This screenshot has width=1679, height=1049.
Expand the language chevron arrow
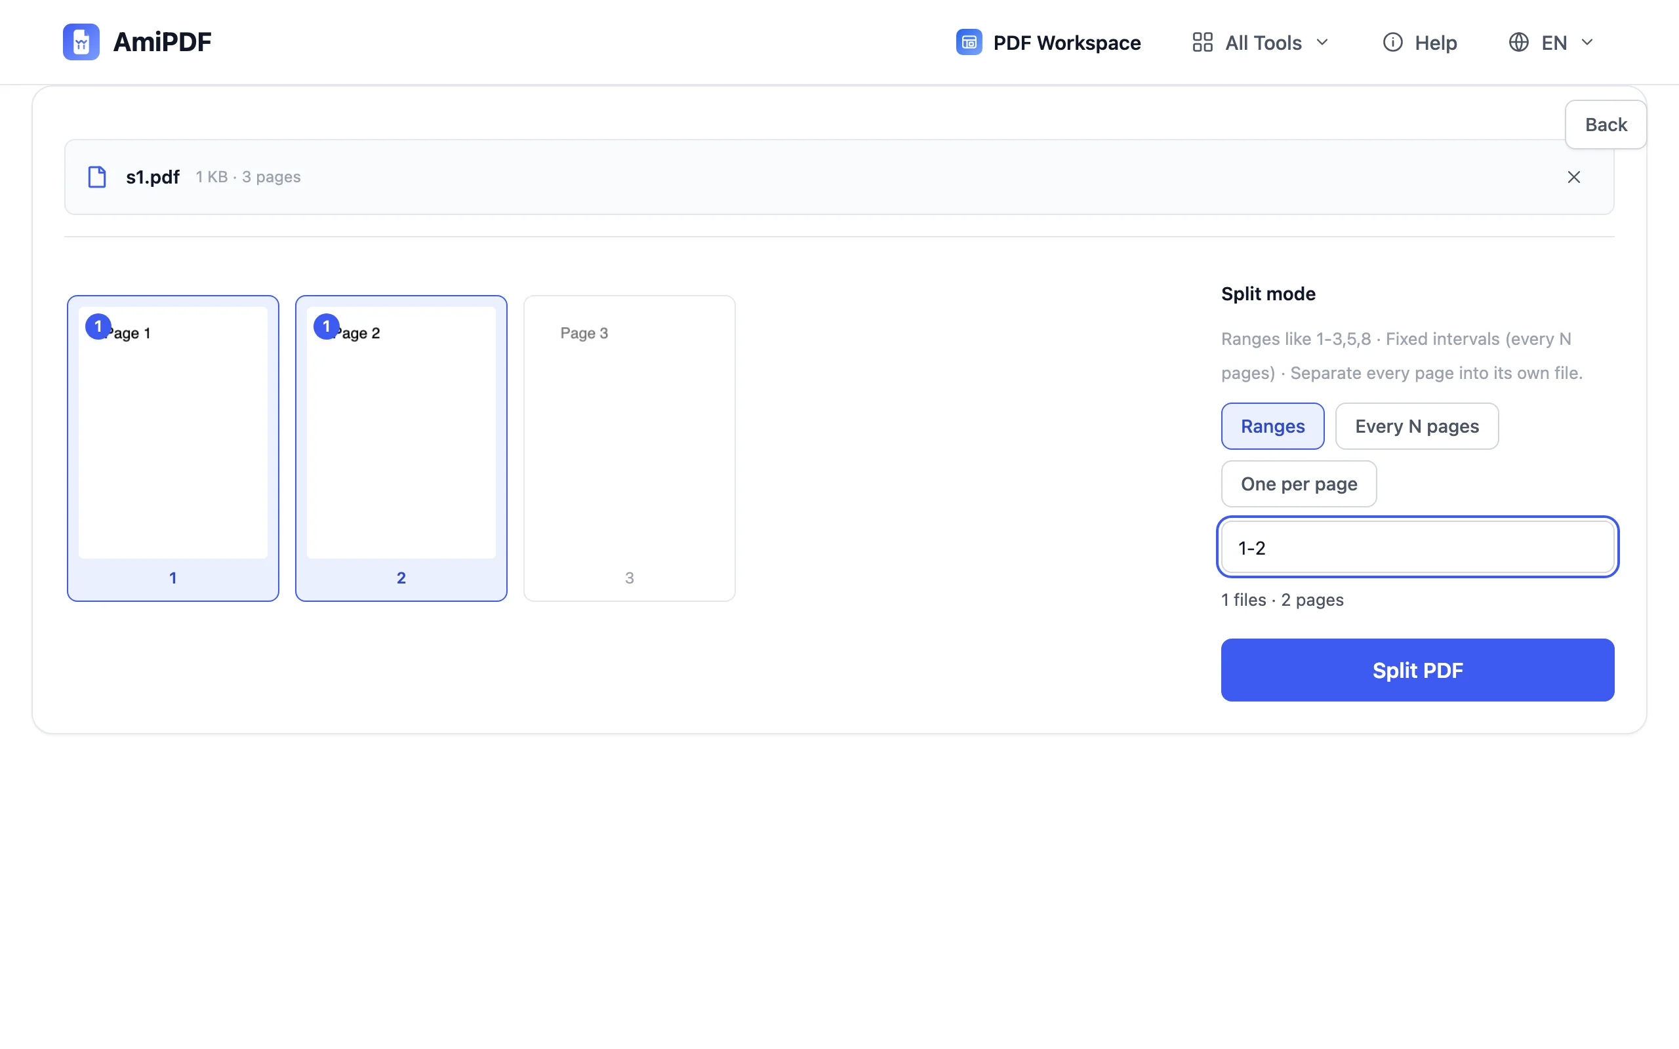(1587, 43)
